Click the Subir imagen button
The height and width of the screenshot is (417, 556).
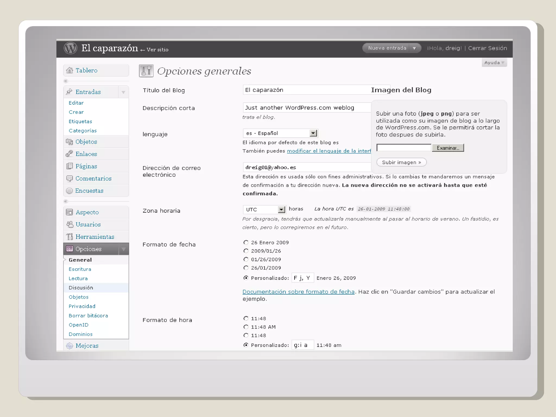click(x=401, y=162)
